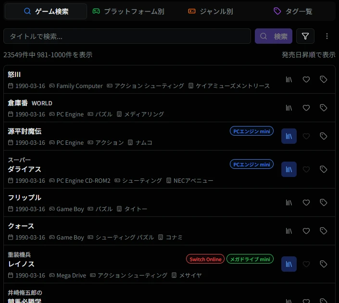Image resolution: width=339 pixels, height=303 pixels.
Task: Open the フリップル title
Action: 25,198
